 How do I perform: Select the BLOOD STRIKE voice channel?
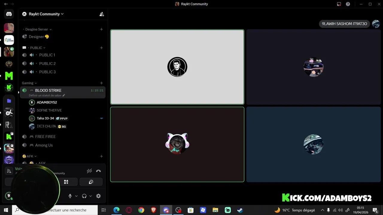pyautogui.click(x=63, y=92)
